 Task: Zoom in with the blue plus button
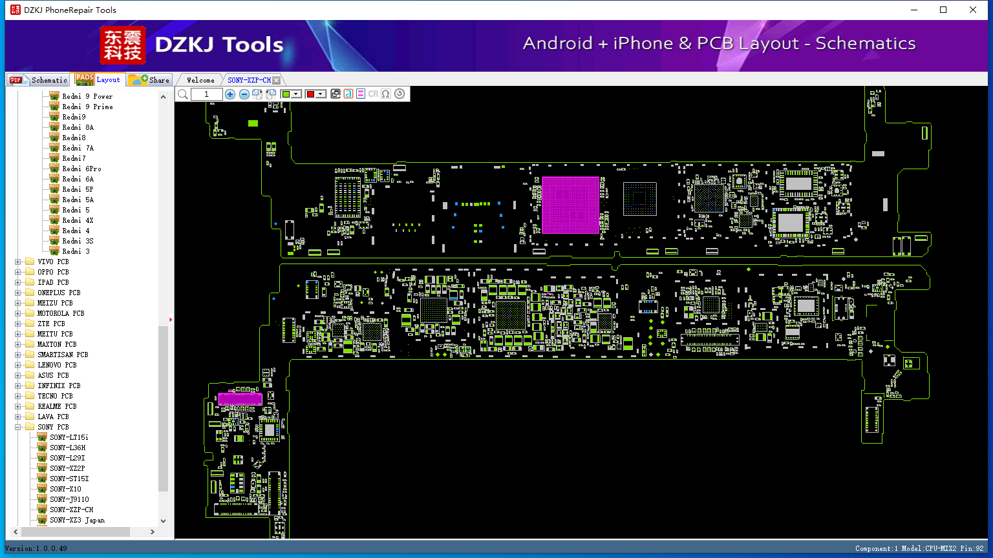tap(230, 94)
